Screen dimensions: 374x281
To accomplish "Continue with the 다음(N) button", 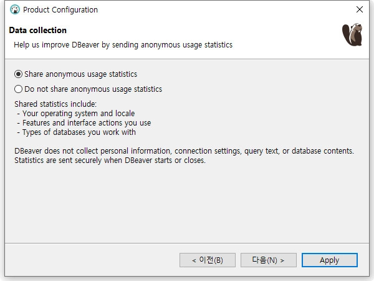I will pos(269,260).
